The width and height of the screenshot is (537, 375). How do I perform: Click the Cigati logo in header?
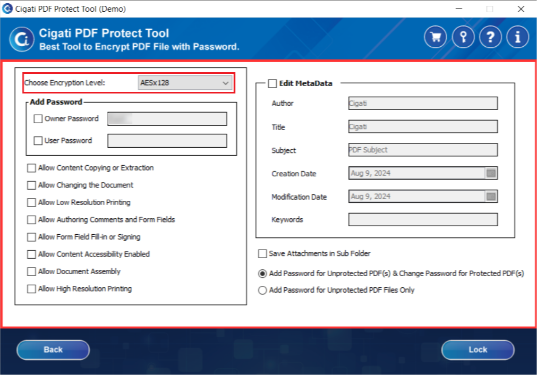[x=22, y=39]
